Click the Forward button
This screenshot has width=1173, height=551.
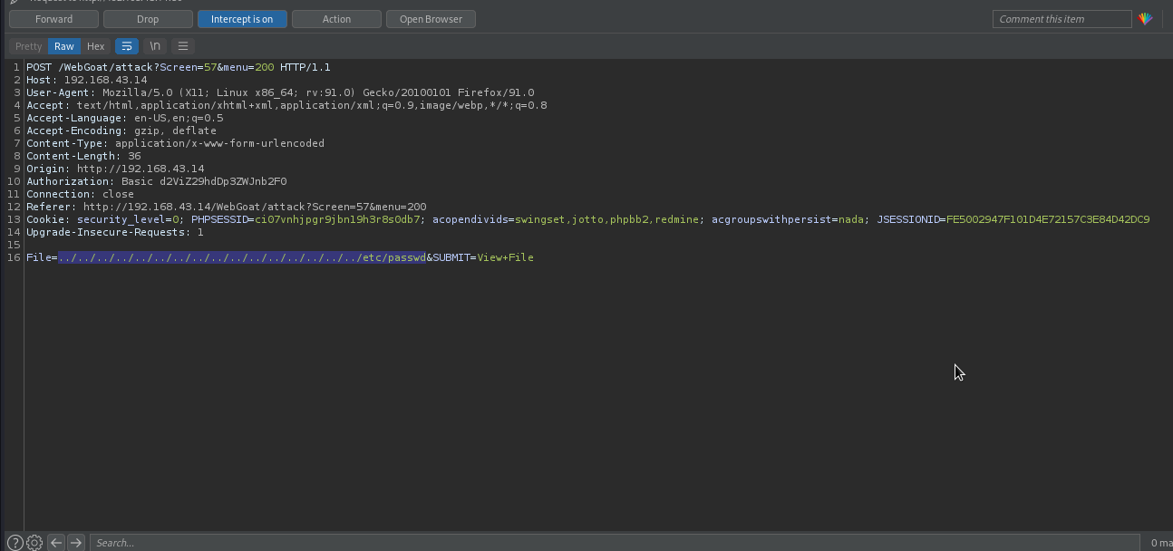(53, 19)
